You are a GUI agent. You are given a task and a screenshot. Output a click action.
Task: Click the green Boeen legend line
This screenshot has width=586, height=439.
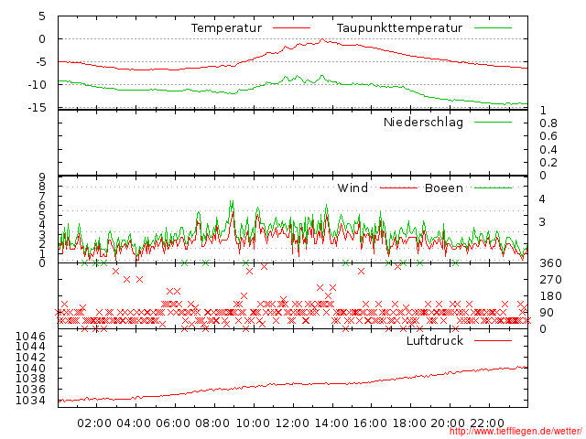tap(493, 187)
